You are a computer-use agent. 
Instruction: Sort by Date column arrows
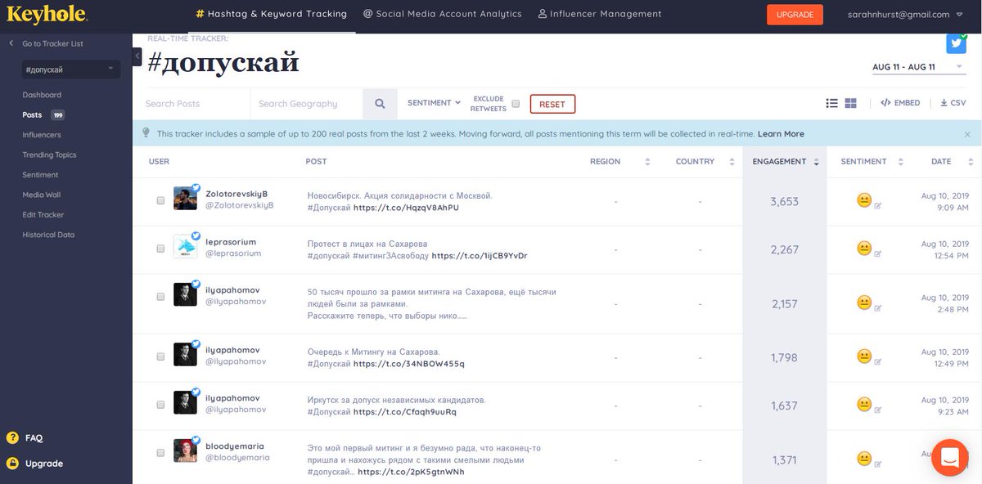pos(970,162)
